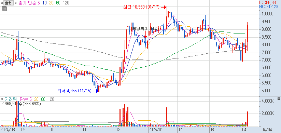The image size is (281, 133).
Task: Click the green 60 volume MA legend
Action: click(x=43, y=99)
